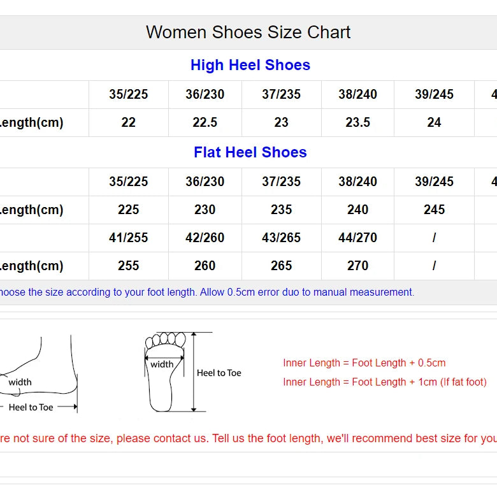The width and height of the screenshot is (497, 497).
Task: Click "Heel to Toe" label beside sole diagram
Action: pos(219,373)
